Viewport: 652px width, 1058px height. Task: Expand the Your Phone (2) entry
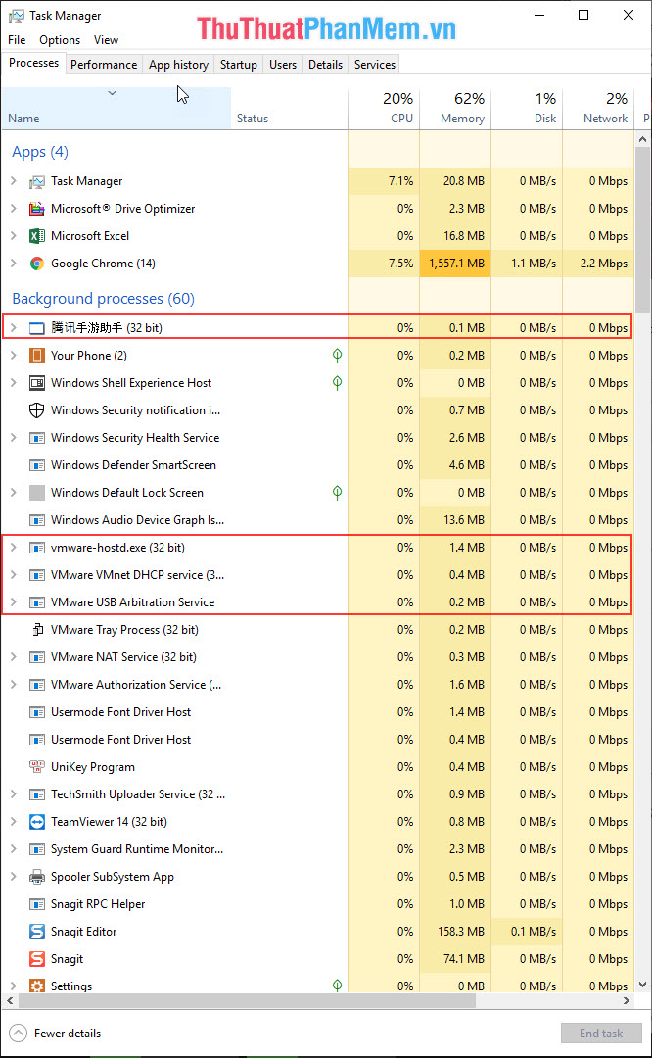coord(14,355)
